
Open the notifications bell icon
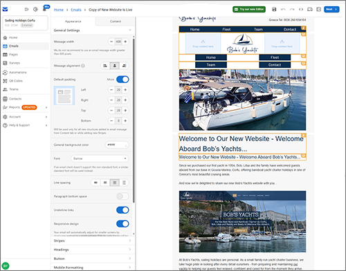(x=44, y=9)
